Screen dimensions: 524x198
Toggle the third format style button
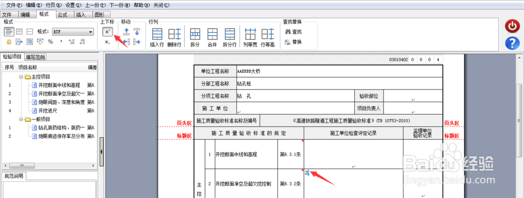(x=30, y=32)
